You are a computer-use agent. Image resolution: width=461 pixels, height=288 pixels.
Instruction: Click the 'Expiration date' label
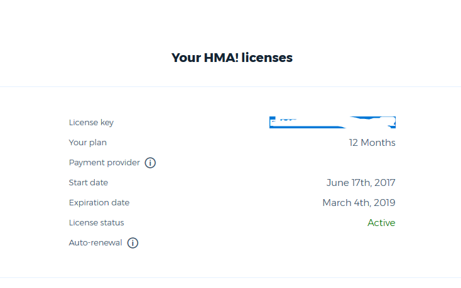99,203
